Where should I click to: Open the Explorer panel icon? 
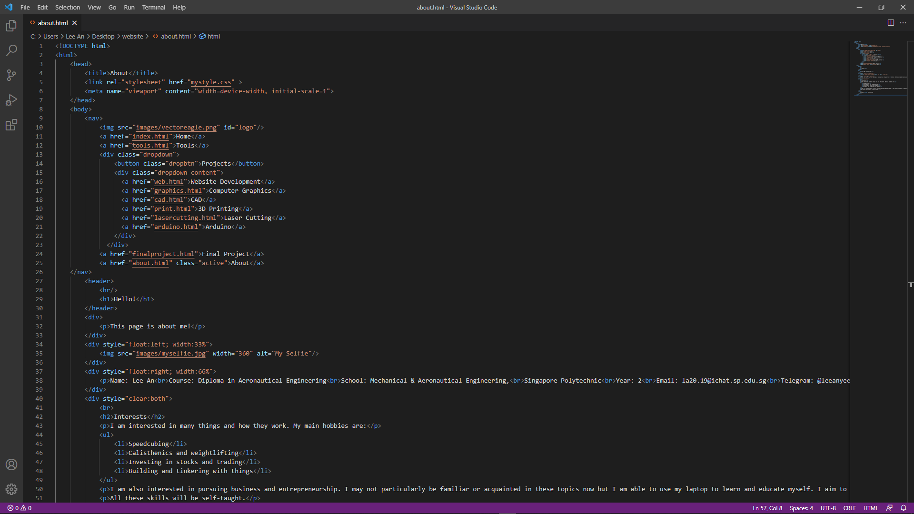point(11,26)
